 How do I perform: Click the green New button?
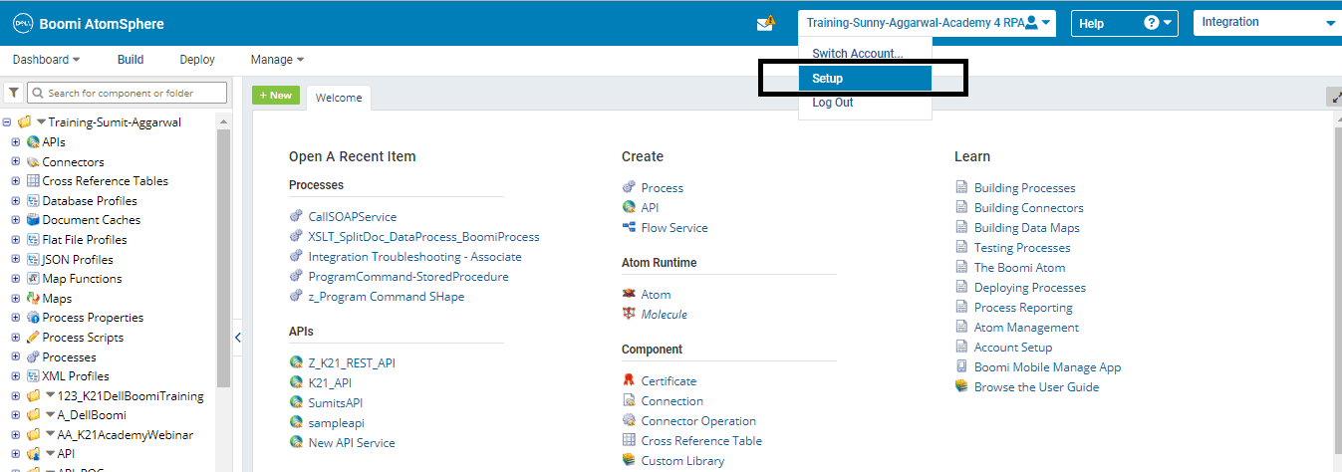(x=275, y=95)
